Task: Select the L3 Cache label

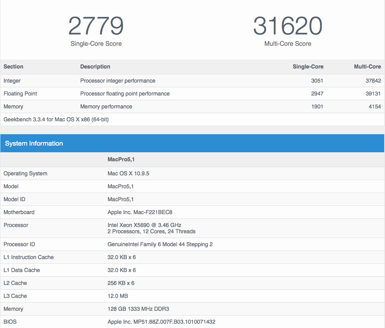Action: pyautogui.click(x=15, y=296)
